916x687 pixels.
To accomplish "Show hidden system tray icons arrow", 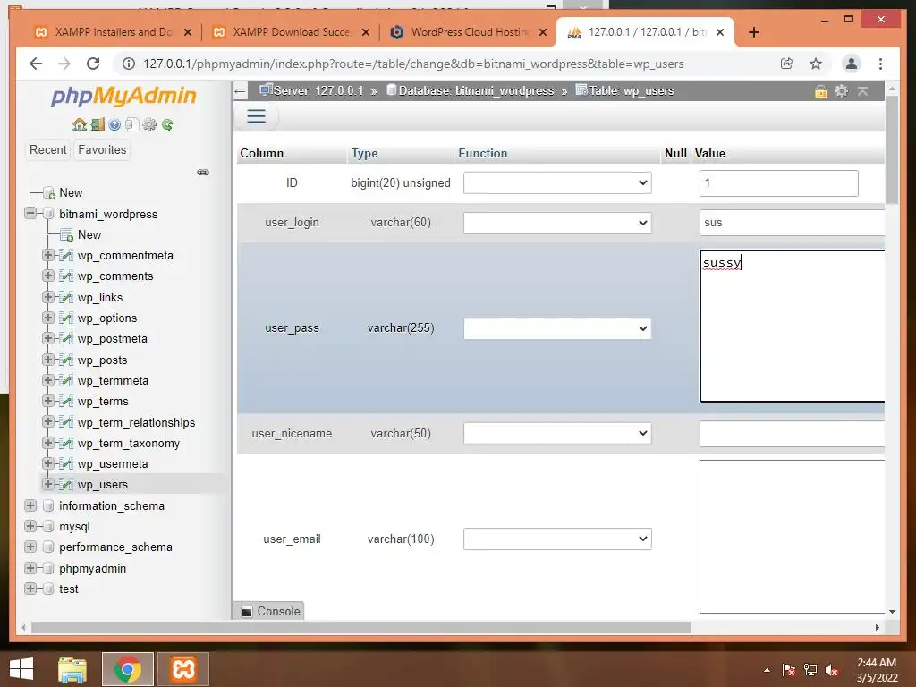I will 767,670.
